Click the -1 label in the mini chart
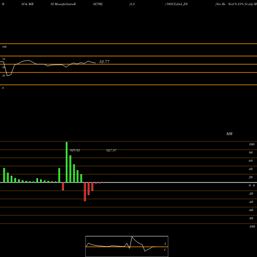 pyautogui.click(x=165, y=244)
